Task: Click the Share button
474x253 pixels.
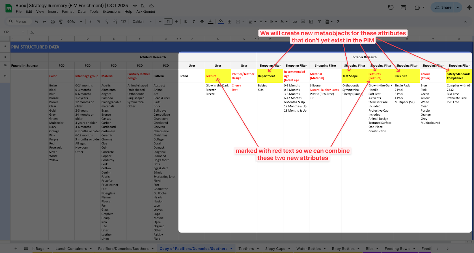Action: [x=443, y=7]
